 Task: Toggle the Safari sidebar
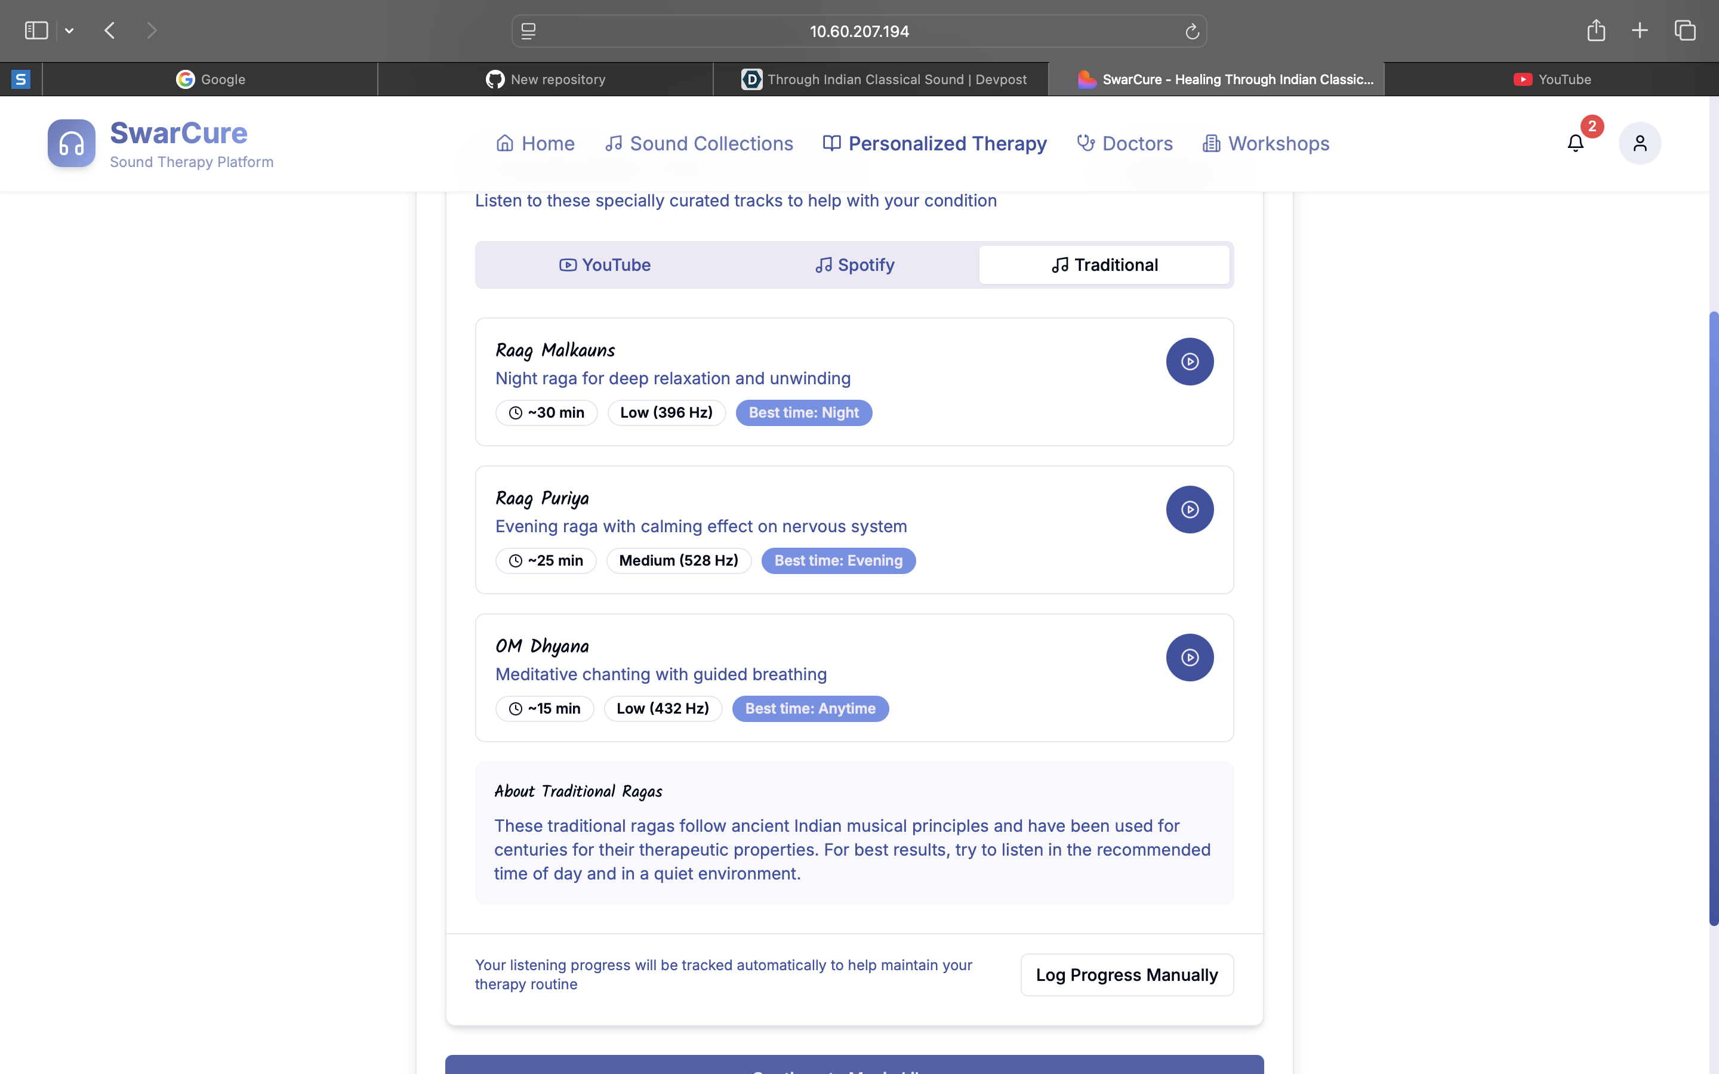click(x=36, y=30)
